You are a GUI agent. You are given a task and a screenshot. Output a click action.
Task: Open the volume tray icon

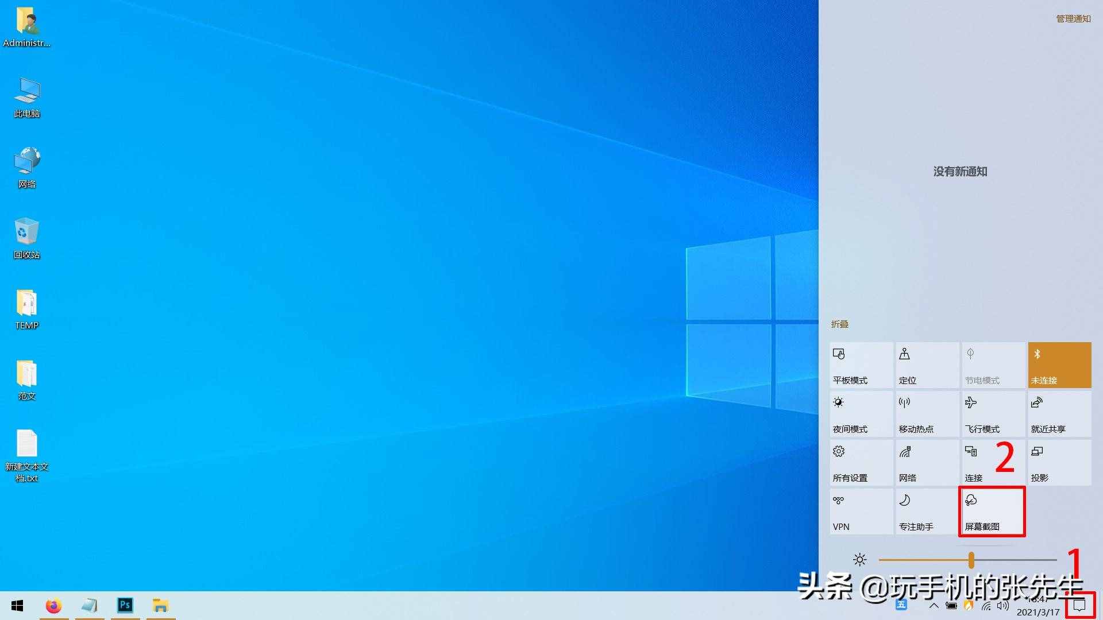point(1003,606)
